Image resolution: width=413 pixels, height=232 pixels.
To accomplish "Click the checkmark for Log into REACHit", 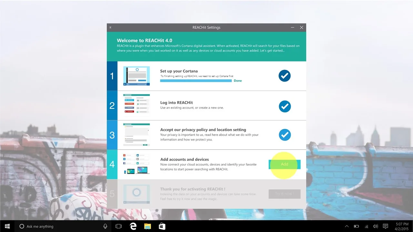I will (x=285, y=106).
